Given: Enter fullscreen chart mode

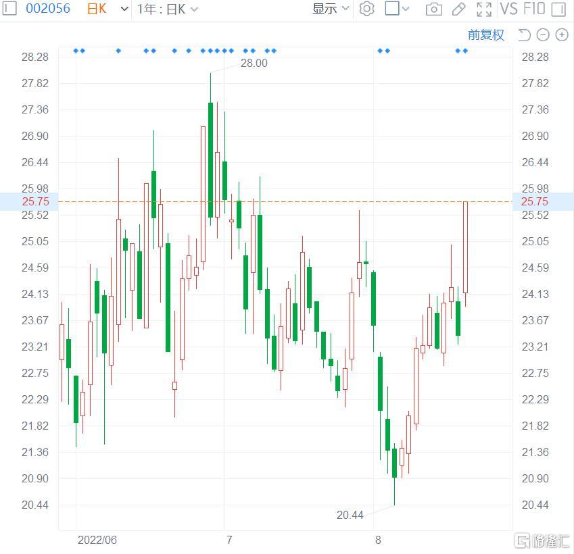Looking at the screenshot, I should [484, 9].
